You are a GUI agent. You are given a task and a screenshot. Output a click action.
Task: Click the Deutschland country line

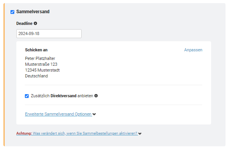[37, 76]
